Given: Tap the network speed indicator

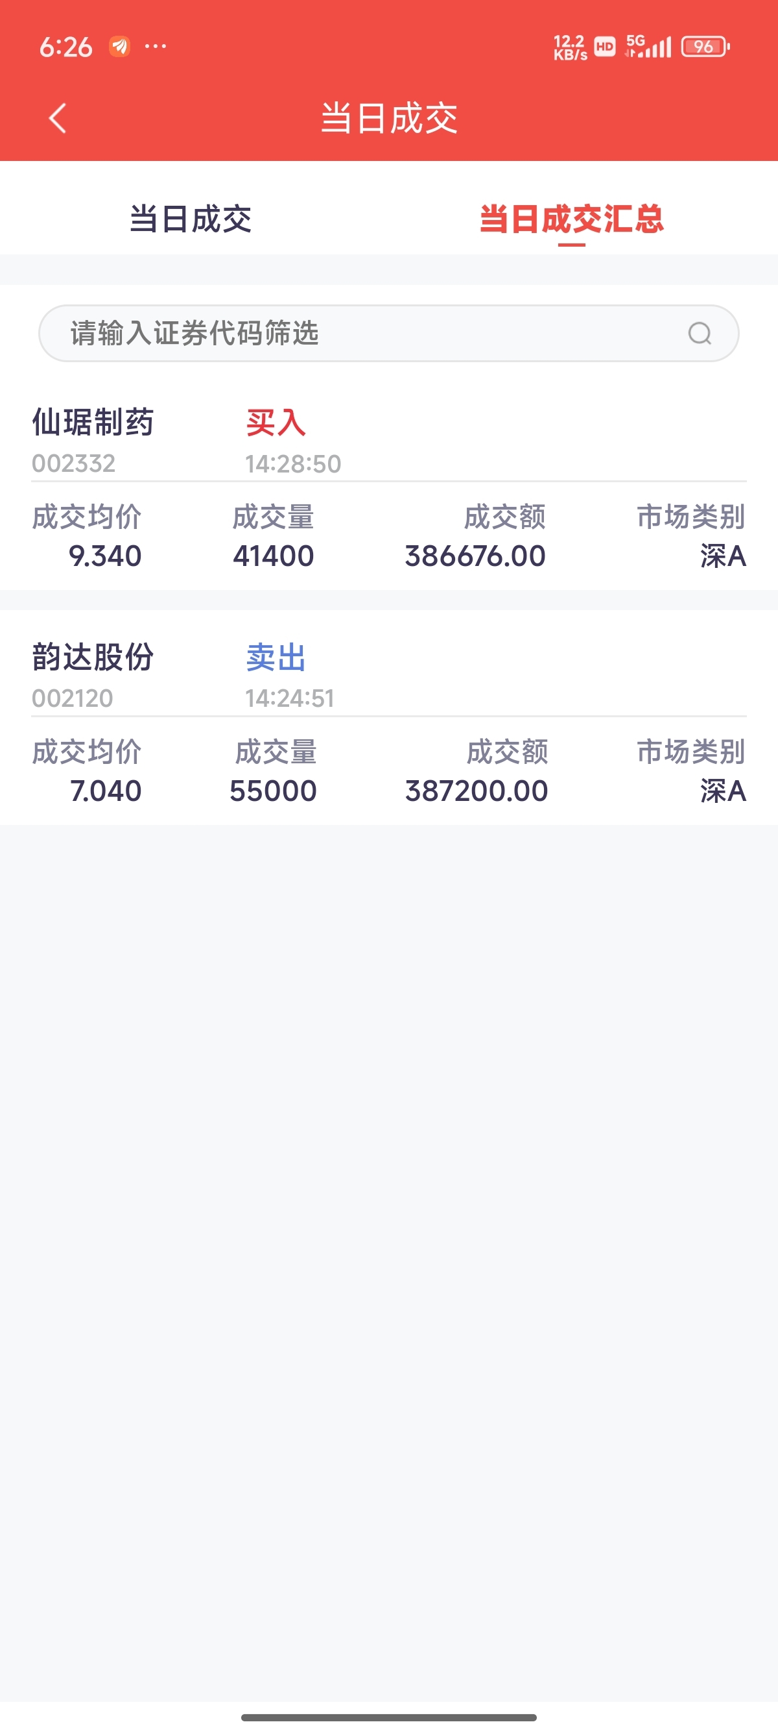Looking at the screenshot, I should (570, 47).
